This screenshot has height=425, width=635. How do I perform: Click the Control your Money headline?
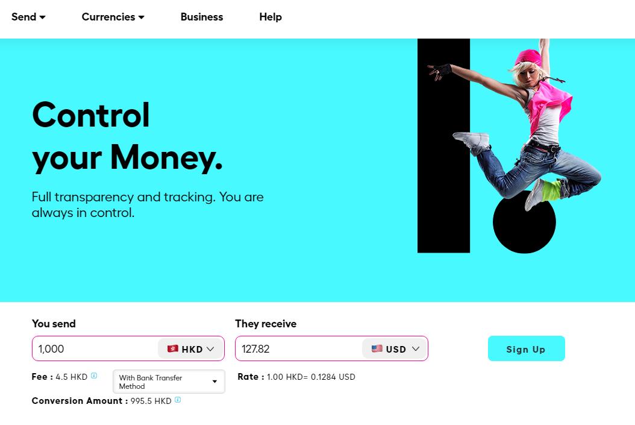[127, 136]
